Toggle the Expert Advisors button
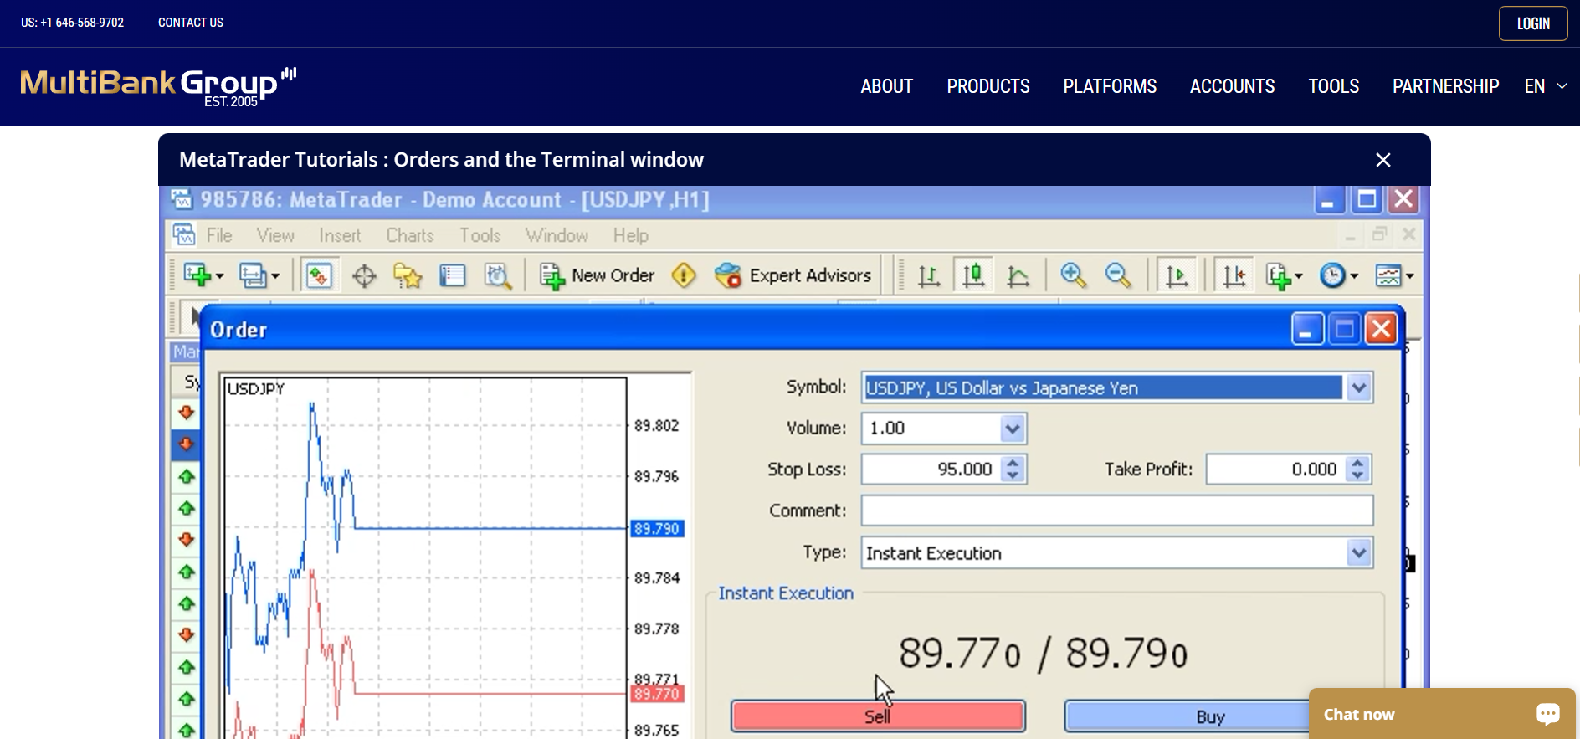Image resolution: width=1580 pixels, height=739 pixels. pos(793,275)
